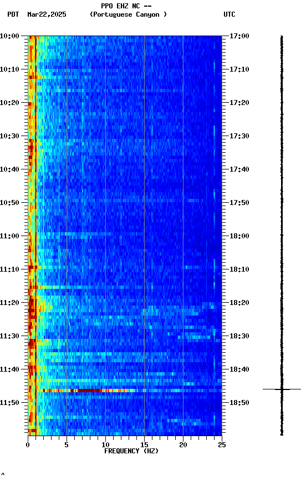
Task: Click the 17:50 UTC time label
Action: point(239,203)
